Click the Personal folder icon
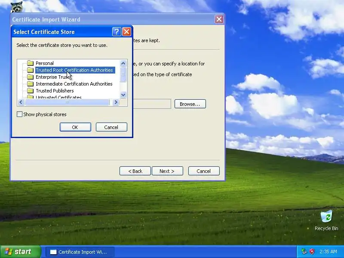 pos(30,63)
